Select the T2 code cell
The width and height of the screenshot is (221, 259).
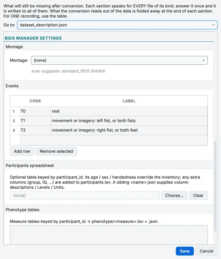pos(35,130)
